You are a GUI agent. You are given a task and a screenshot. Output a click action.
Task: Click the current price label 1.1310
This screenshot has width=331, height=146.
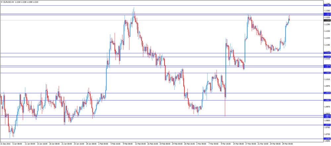[x=327, y=21]
